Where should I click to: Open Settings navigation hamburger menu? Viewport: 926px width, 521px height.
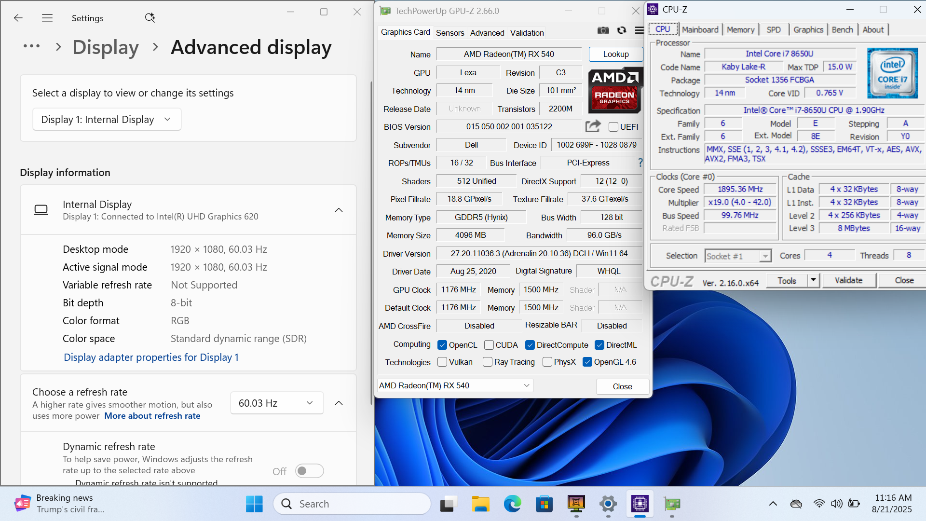47,18
